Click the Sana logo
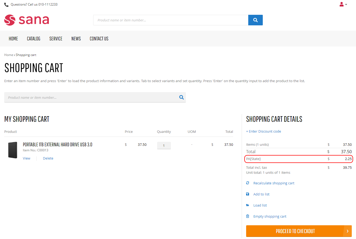 [27, 20]
